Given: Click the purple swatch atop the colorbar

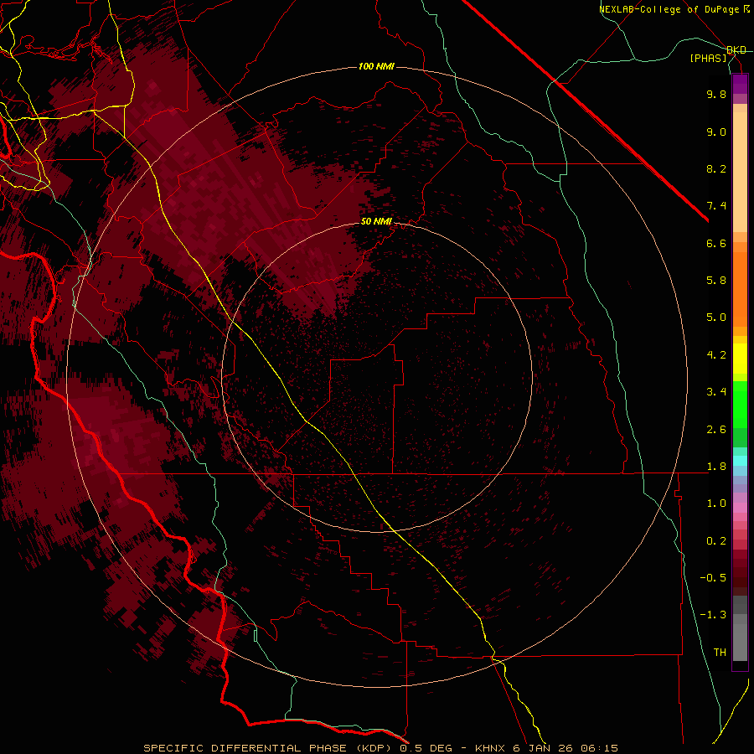Looking at the screenshot, I should (x=740, y=84).
